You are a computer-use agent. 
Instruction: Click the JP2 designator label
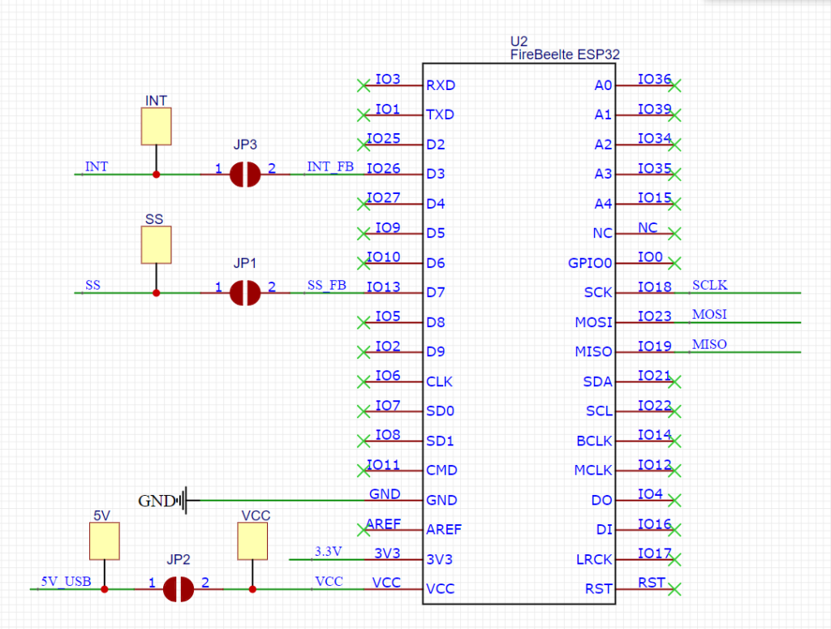[x=178, y=559]
